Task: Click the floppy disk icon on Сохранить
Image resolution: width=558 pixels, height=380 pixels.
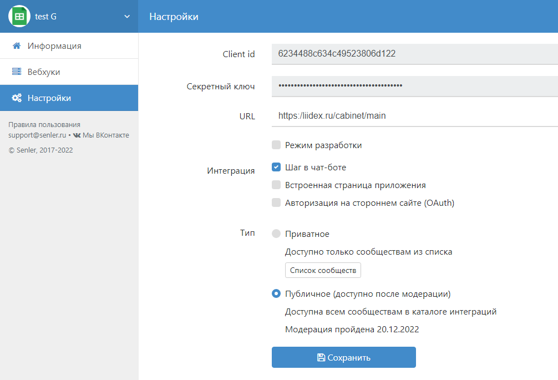Action: point(321,358)
